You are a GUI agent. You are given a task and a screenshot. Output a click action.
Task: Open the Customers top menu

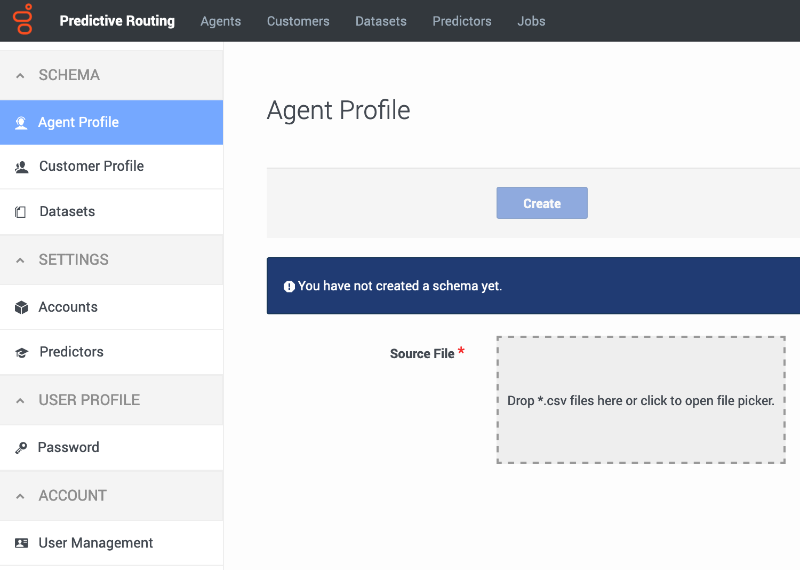point(298,21)
